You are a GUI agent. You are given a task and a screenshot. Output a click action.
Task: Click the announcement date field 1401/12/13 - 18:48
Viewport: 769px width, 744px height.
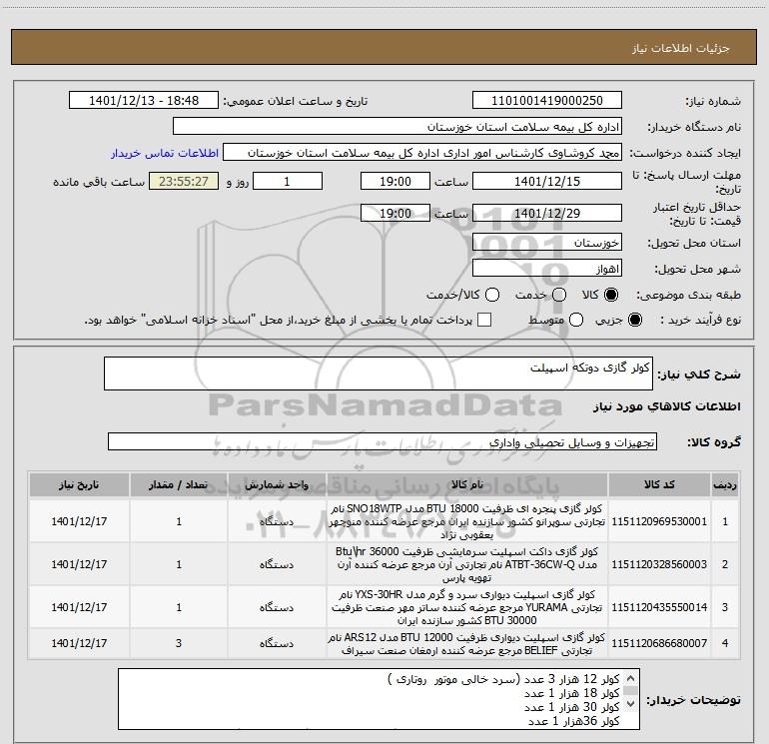144,101
